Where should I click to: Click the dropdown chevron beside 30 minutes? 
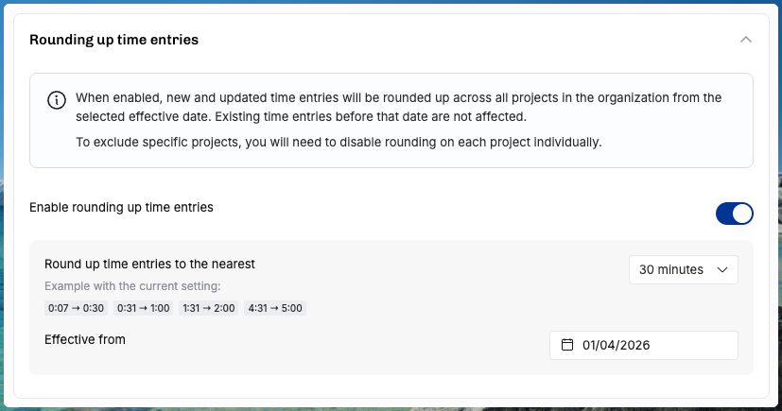[x=722, y=269]
